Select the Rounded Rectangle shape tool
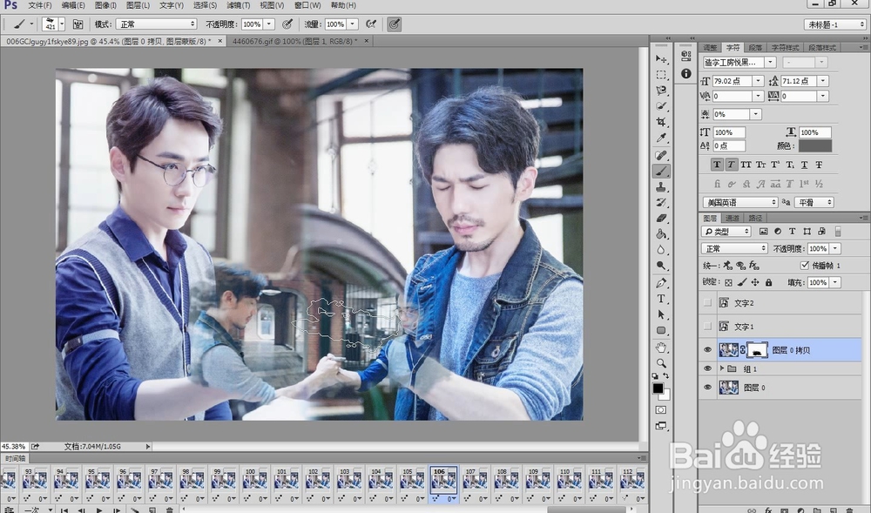871x513 pixels. [x=660, y=330]
